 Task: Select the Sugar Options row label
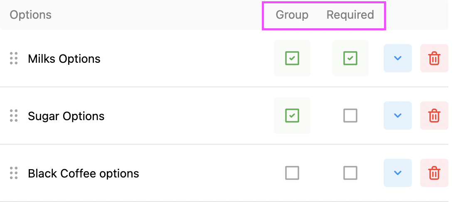tap(66, 116)
